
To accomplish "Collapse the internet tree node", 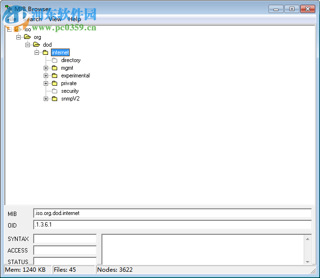I will click(x=37, y=53).
